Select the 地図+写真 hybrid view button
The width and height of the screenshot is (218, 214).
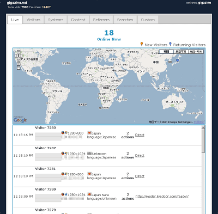[x=196, y=52]
